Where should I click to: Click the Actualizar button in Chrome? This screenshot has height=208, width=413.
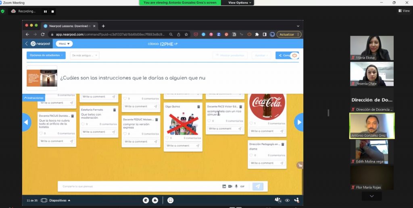(288, 35)
